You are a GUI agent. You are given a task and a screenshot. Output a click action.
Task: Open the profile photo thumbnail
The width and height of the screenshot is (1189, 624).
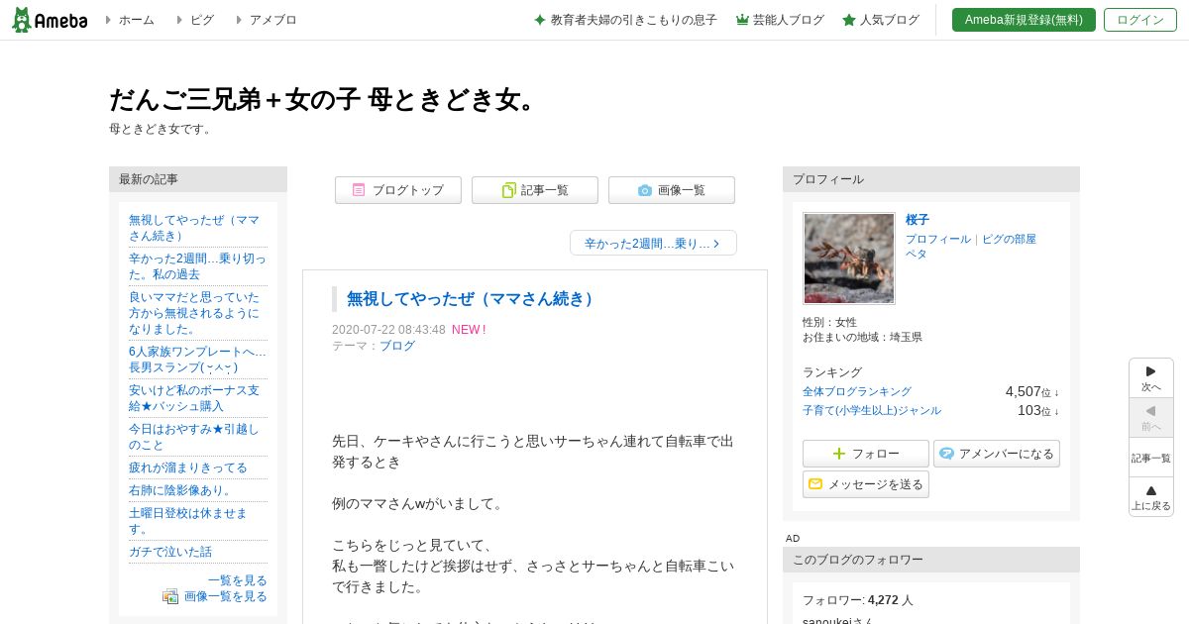click(x=849, y=259)
